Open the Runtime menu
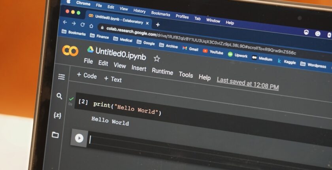Viewport: 332px width, 170px height. point(162,72)
